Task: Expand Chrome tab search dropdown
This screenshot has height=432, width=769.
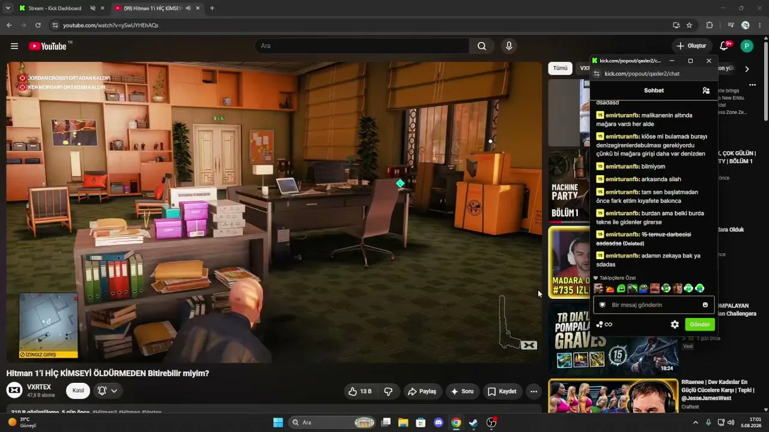Action: click(8, 8)
